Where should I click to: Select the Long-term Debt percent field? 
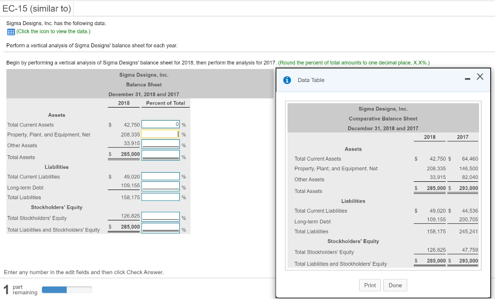click(x=160, y=186)
